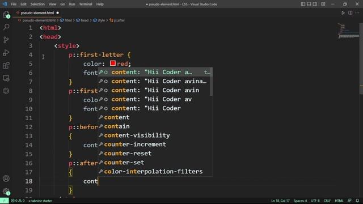Open notifications bell in status bar
This screenshot has width=363, height=204.
(357, 201)
